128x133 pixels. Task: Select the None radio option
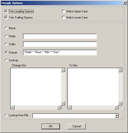tap(6, 28)
